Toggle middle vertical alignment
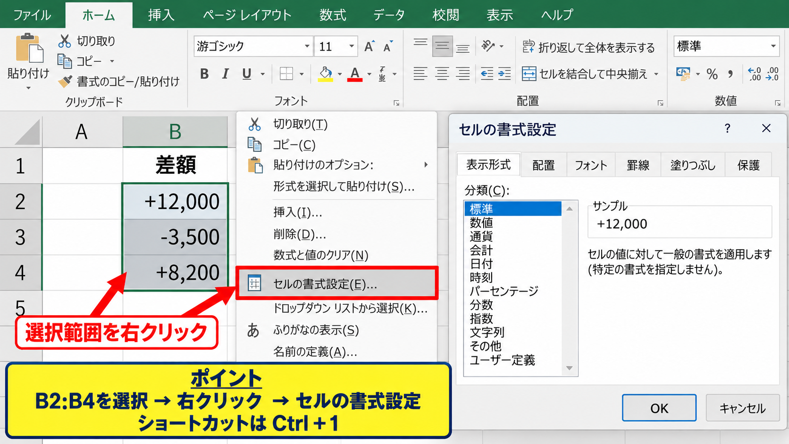The width and height of the screenshot is (789, 444). click(442, 46)
